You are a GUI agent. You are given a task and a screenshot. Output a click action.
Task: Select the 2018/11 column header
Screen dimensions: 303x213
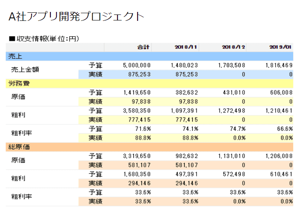(x=186, y=47)
